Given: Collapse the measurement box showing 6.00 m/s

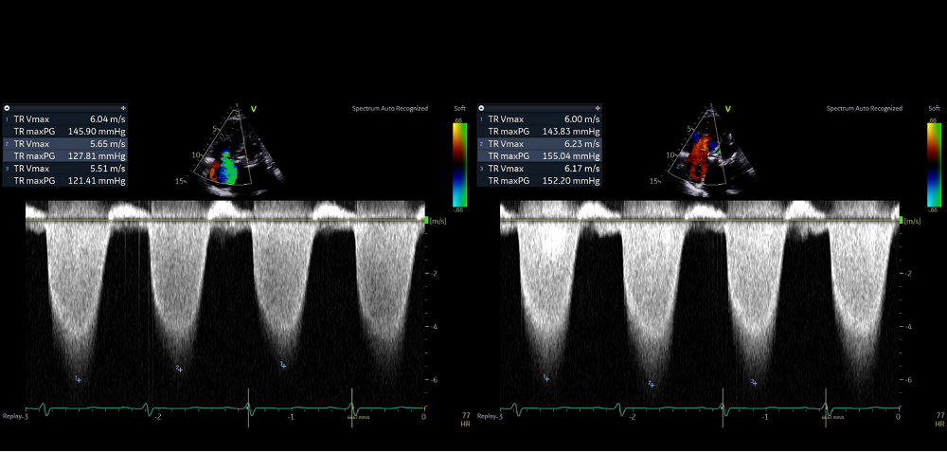Looking at the screenshot, I should pos(482,109).
